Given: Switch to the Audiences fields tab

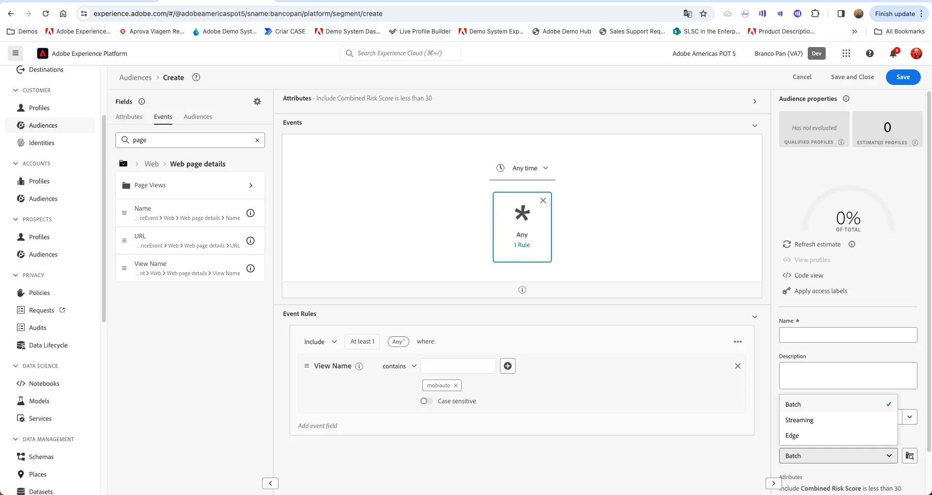Looking at the screenshot, I should click(x=198, y=117).
